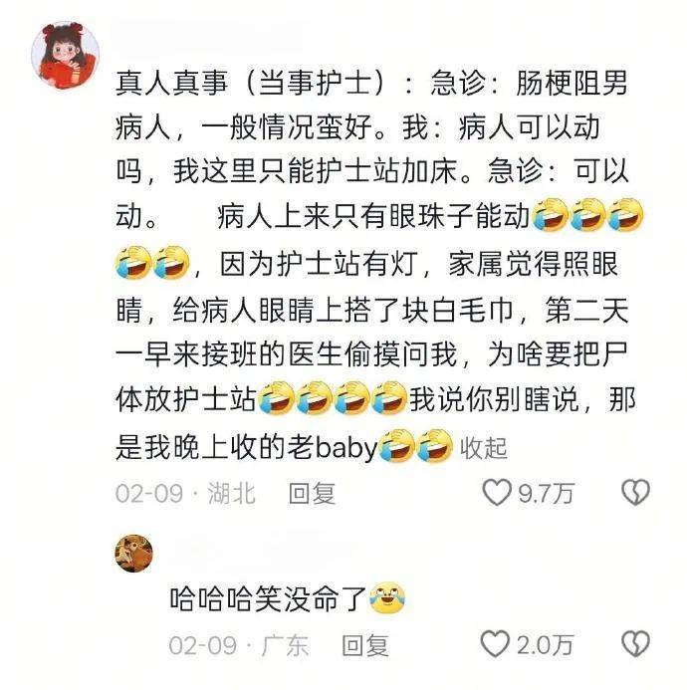687x690 pixels.
Task: Open the red-dressed girl avatar profile
Action: click(65, 55)
